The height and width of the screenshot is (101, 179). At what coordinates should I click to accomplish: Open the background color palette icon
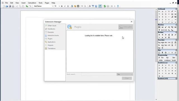[x=75, y=6]
